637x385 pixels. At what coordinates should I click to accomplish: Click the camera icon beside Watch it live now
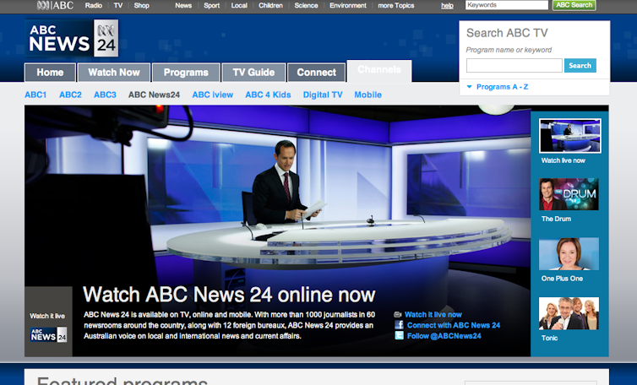398,314
